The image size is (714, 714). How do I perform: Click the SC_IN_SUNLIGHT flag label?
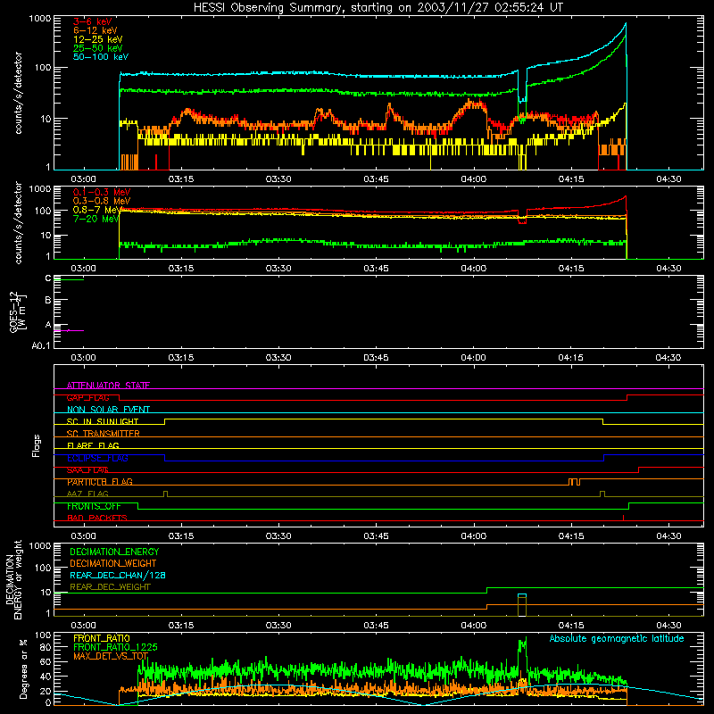coord(103,421)
